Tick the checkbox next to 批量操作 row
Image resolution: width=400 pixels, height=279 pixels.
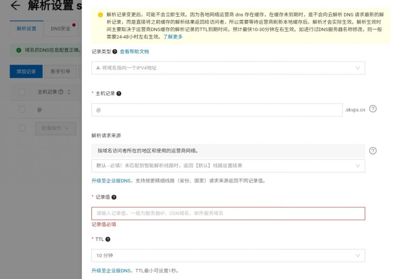click(22, 128)
